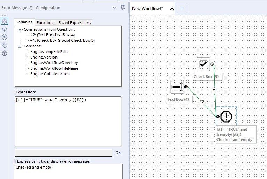Open the XML view code icon
The width and height of the screenshot is (267, 179).
[x=5, y=29]
